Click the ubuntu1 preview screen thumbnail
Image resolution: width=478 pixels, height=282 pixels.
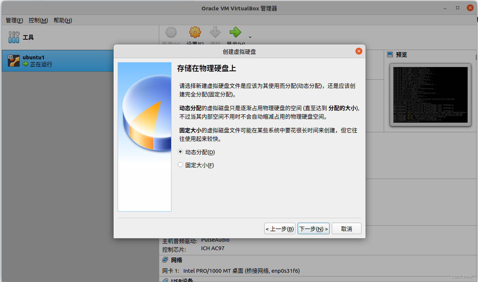click(431, 94)
